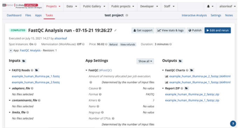This screenshot has width=239, height=128.
Task: Open help icon beside Memoization Off
Action: coord(83,44)
